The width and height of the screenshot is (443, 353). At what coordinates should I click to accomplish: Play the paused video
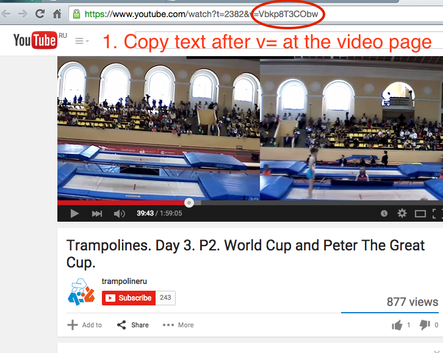tap(74, 214)
